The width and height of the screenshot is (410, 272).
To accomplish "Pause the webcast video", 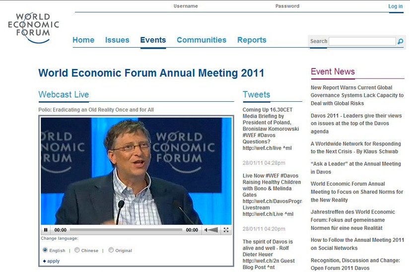I will click(46, 230).
